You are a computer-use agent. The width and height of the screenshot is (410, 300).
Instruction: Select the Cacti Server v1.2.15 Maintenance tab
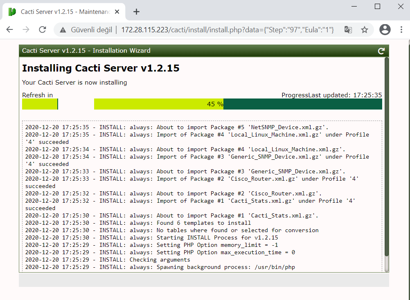click(x=64, y=12)
